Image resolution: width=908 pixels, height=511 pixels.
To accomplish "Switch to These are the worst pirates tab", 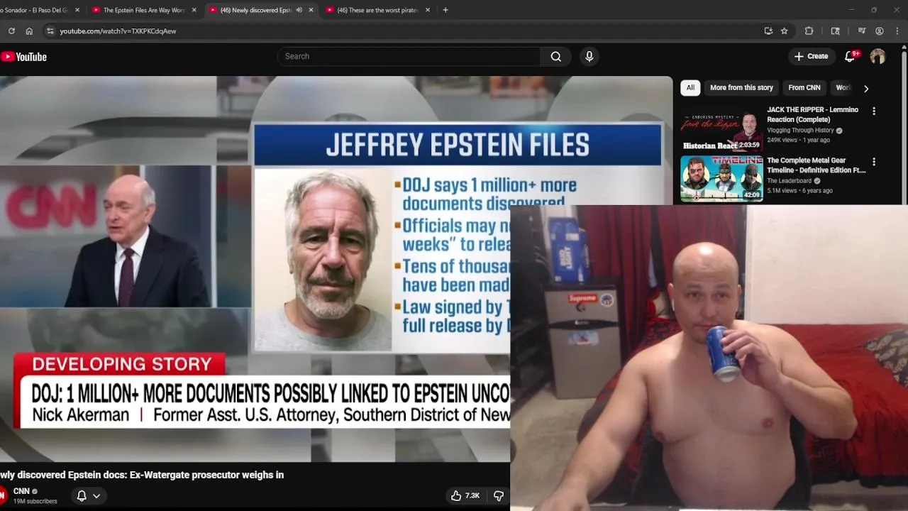I will (377, 10).
